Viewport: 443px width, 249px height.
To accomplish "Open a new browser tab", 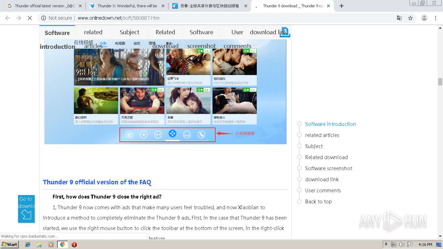I will click(x=342, y=6).
